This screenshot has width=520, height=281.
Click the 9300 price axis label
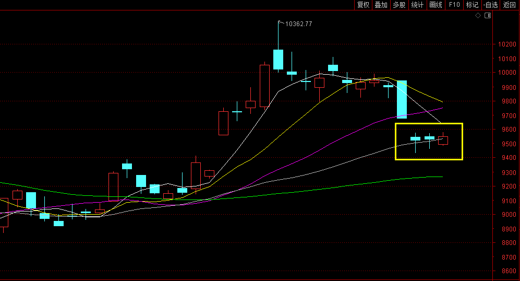pos(509,172)
